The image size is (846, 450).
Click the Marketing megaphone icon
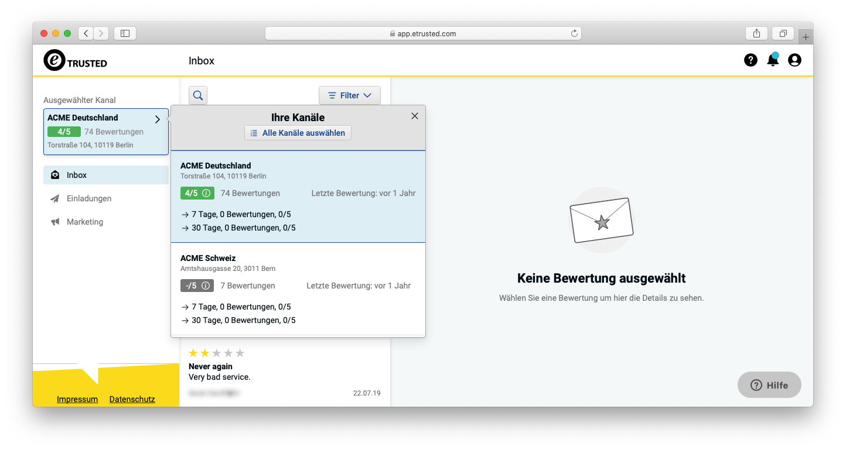55,222
